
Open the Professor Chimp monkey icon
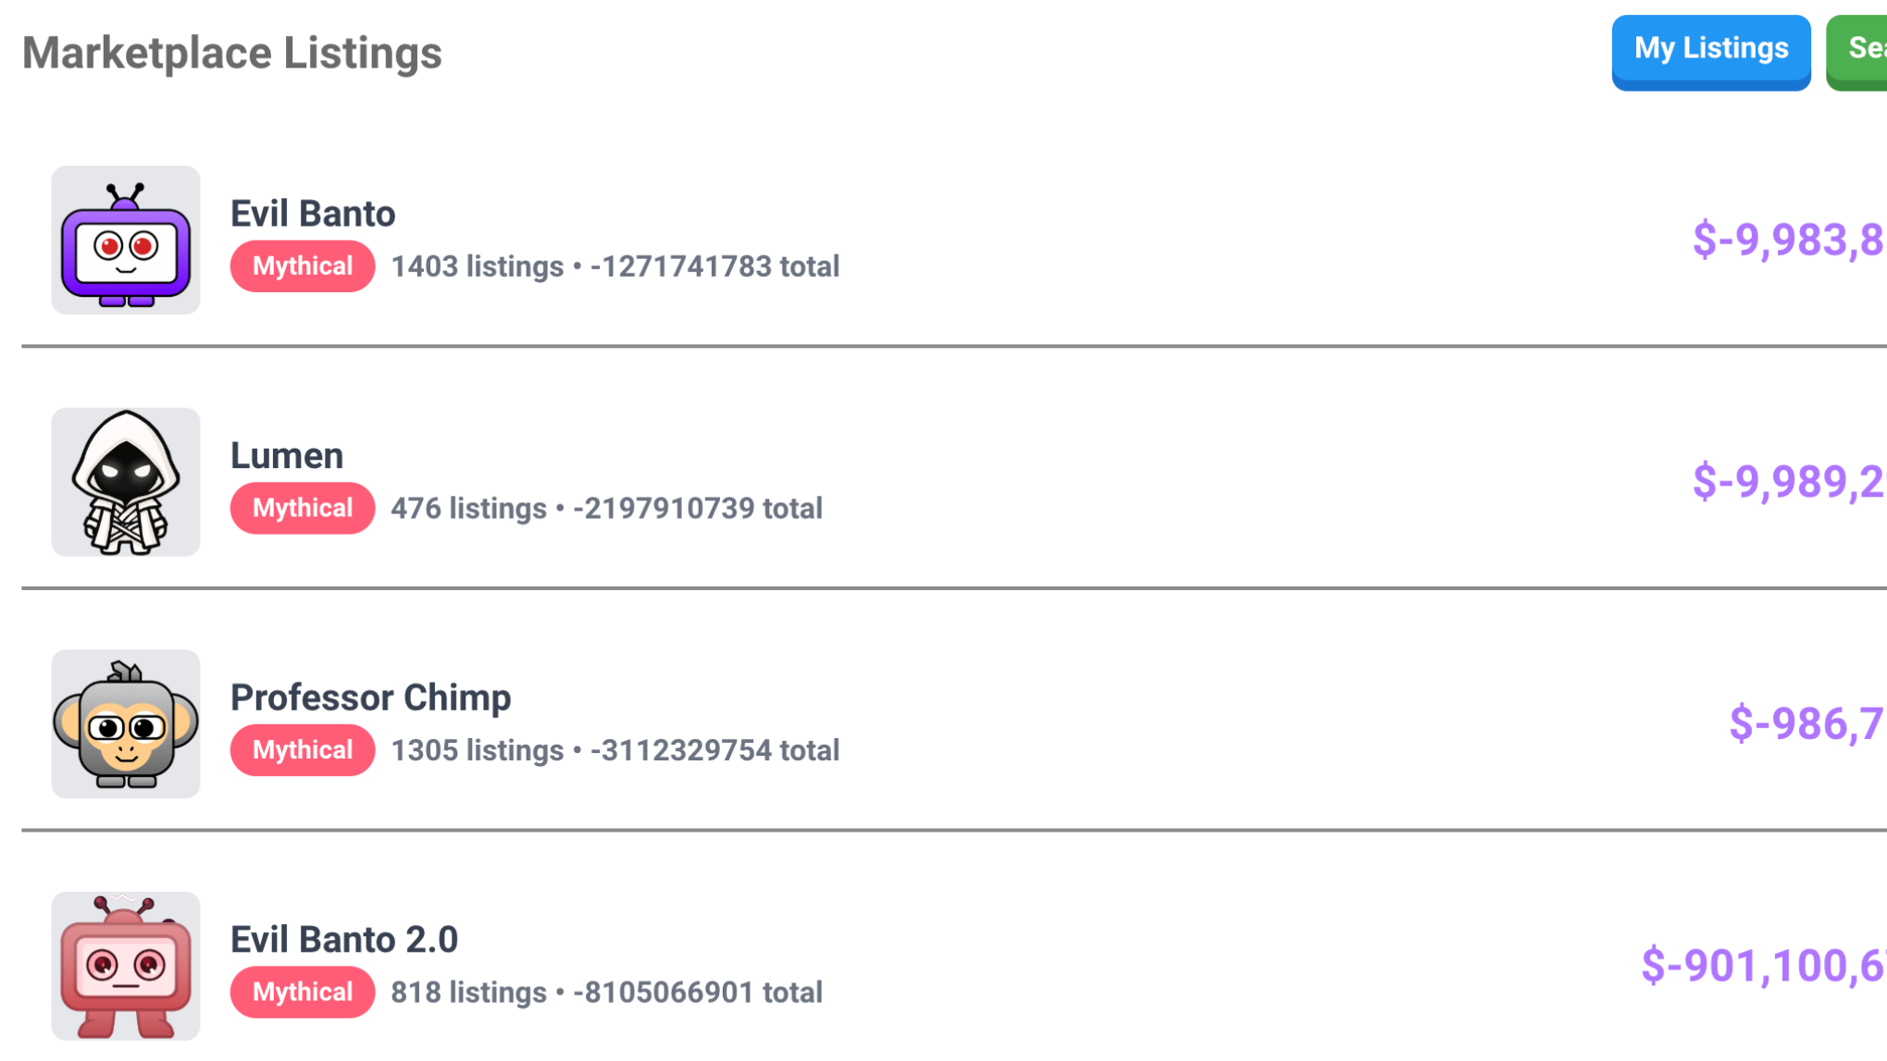click(126, 724)
